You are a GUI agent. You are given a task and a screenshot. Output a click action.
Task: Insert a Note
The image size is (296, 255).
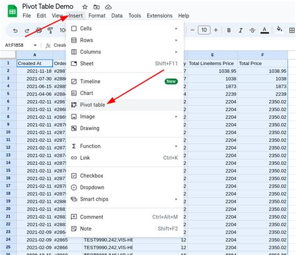pos(125,229)
